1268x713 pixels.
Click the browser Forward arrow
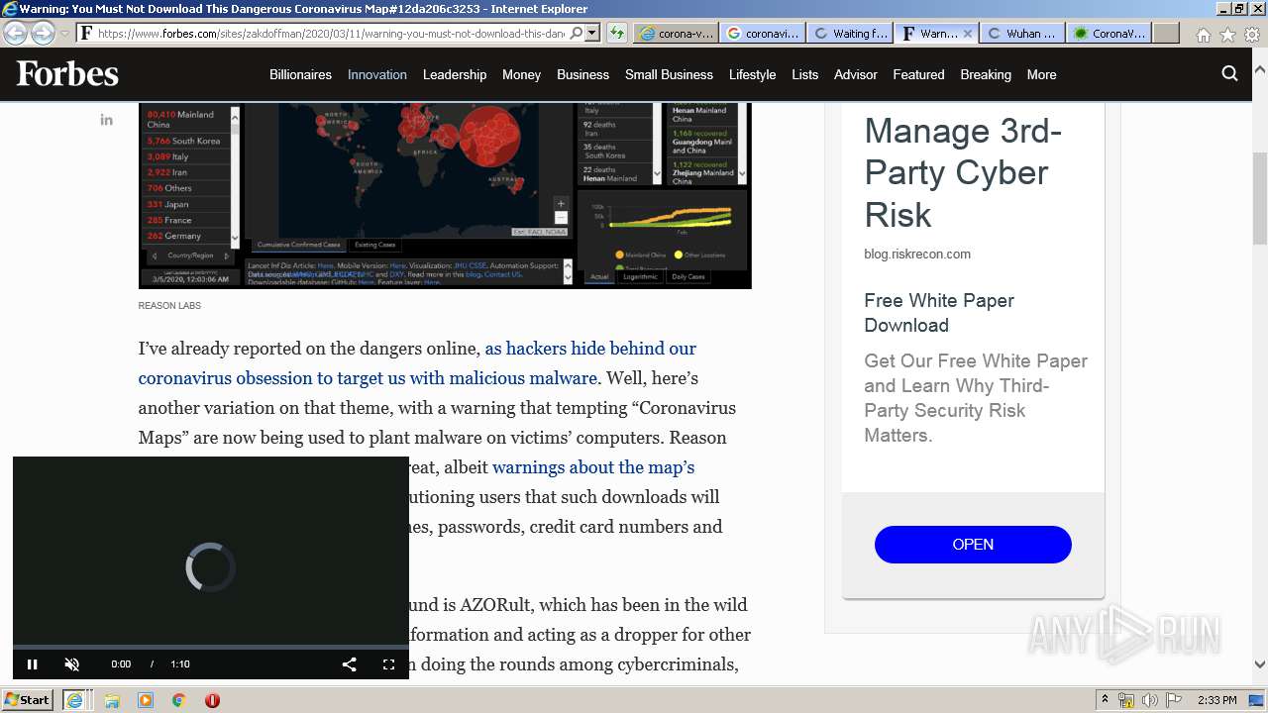point(43,33)
